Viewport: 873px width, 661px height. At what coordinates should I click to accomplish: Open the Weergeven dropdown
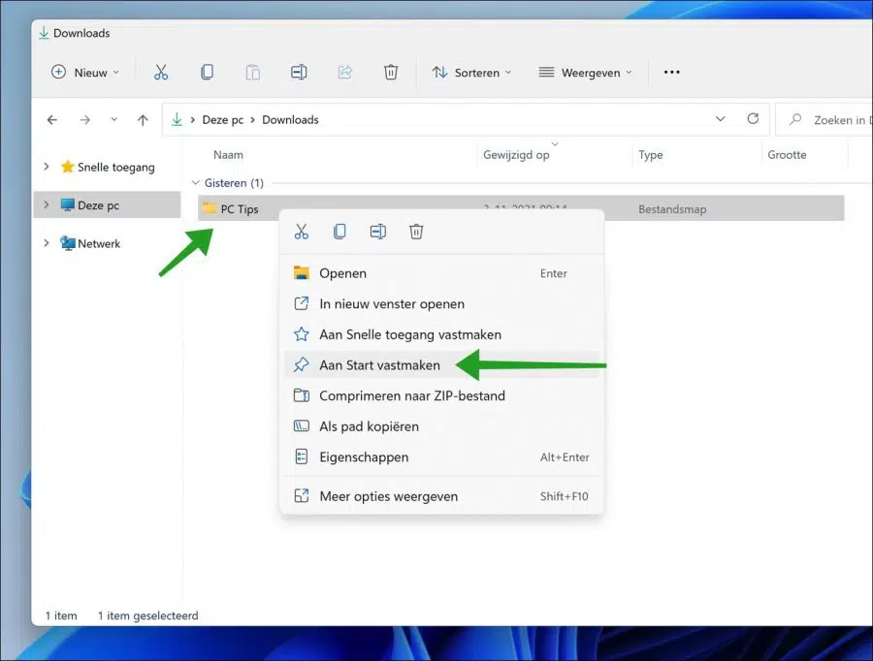[586, 73]
